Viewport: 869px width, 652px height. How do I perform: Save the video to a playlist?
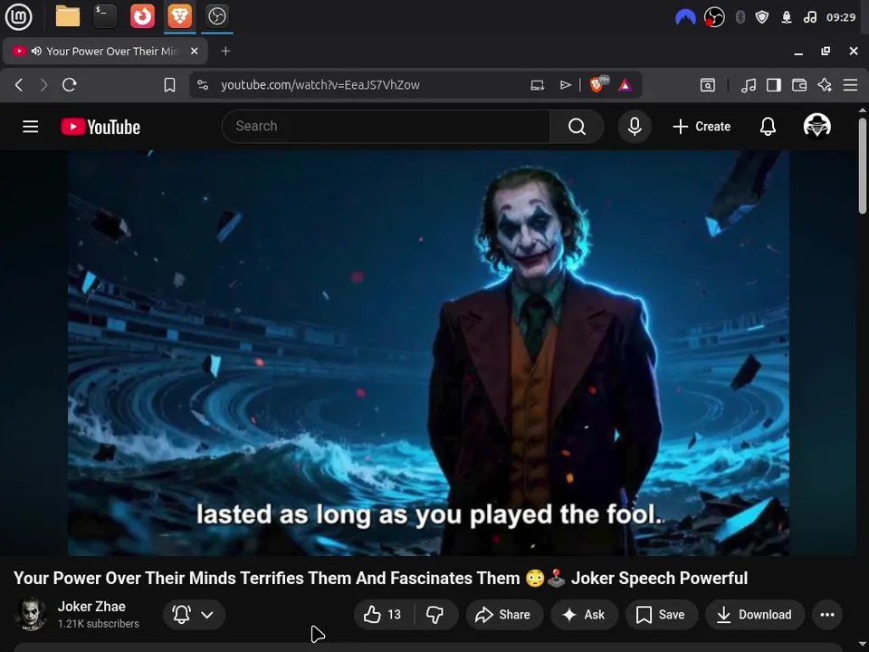coord(661,614)
